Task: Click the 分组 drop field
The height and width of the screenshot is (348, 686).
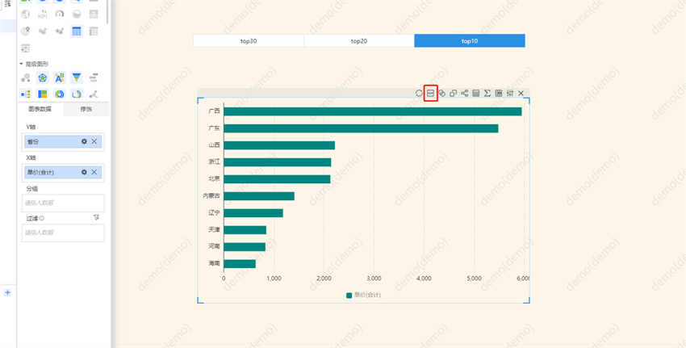Action: point(63,203)
